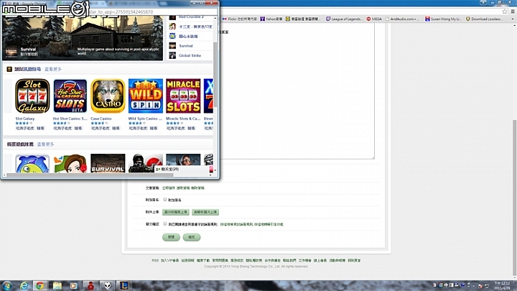Open the Slot Galaxy game icon
The image size is (517, 291).
(x=32, y=96)
